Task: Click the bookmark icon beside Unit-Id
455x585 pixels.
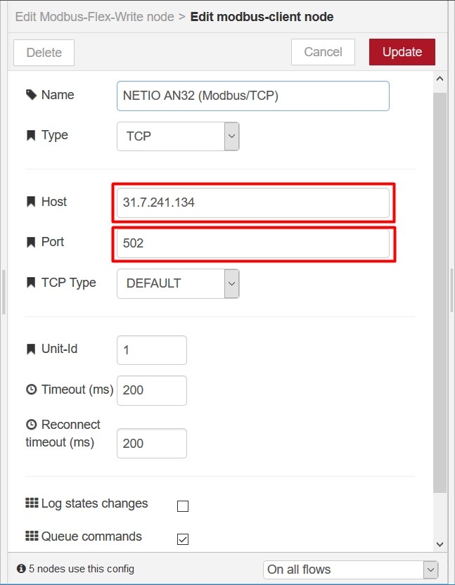Action: [x=31, y=349]
